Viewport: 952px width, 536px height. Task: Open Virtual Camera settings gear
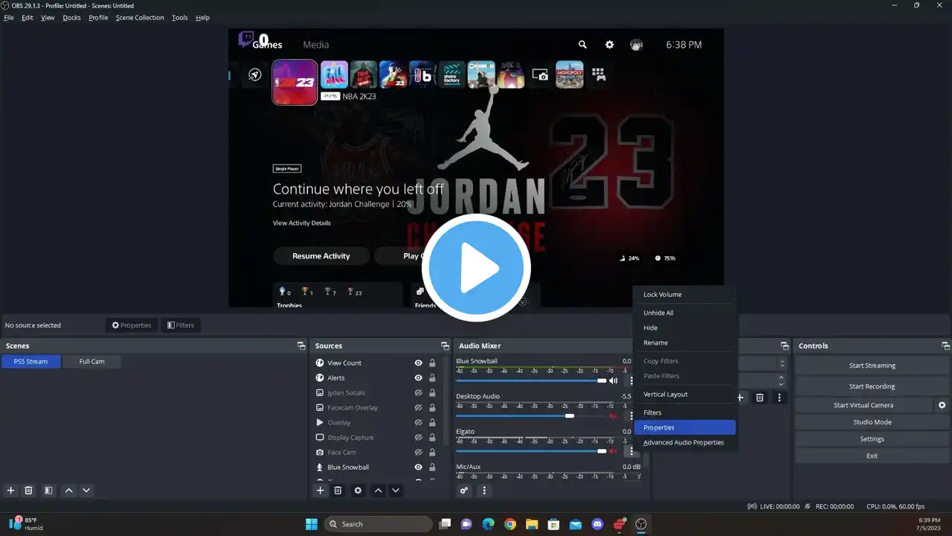tap(942, 405)
